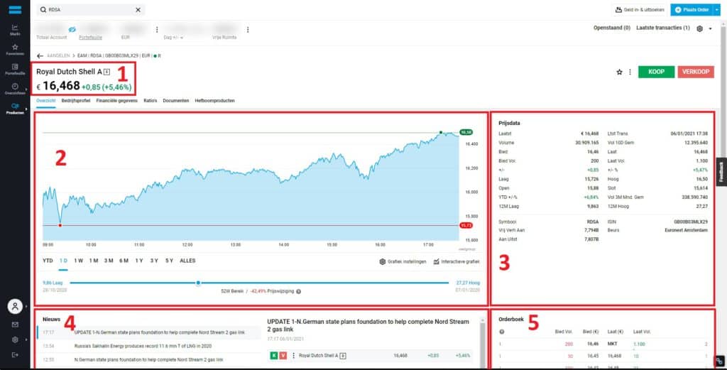The height and width of the screenshot is (370, 727).
Task: Click the RDSA search field
Action: pos(90,10)
